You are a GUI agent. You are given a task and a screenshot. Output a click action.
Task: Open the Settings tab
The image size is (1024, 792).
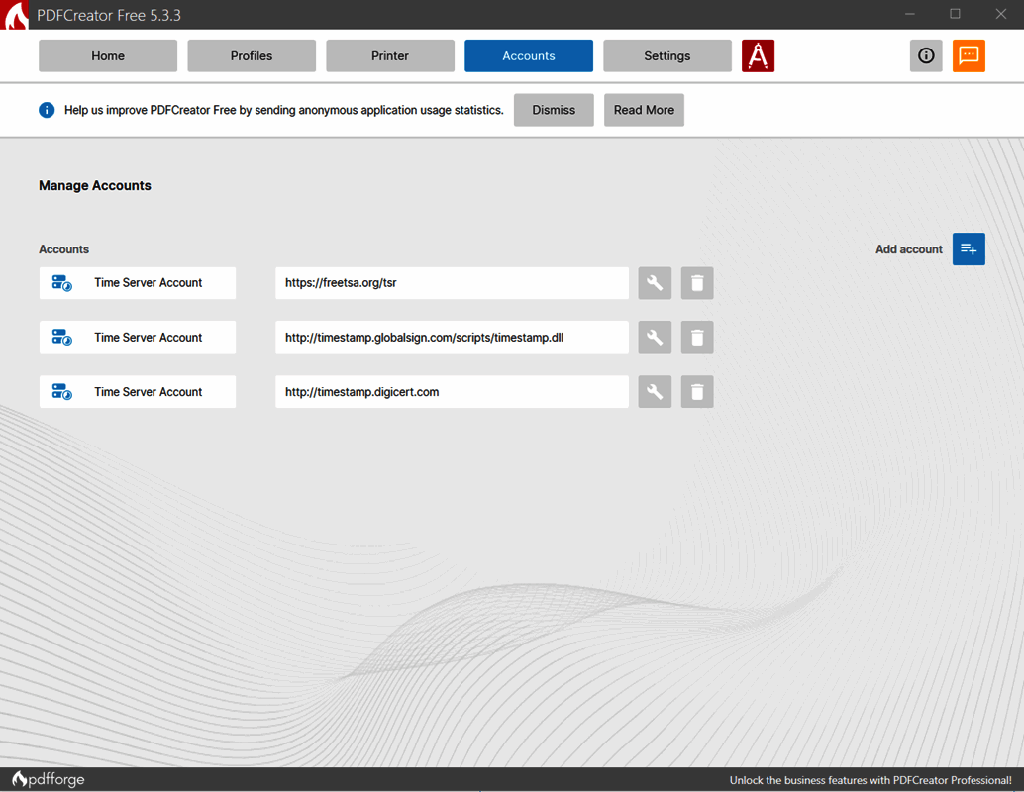click(x=667, y=55)
